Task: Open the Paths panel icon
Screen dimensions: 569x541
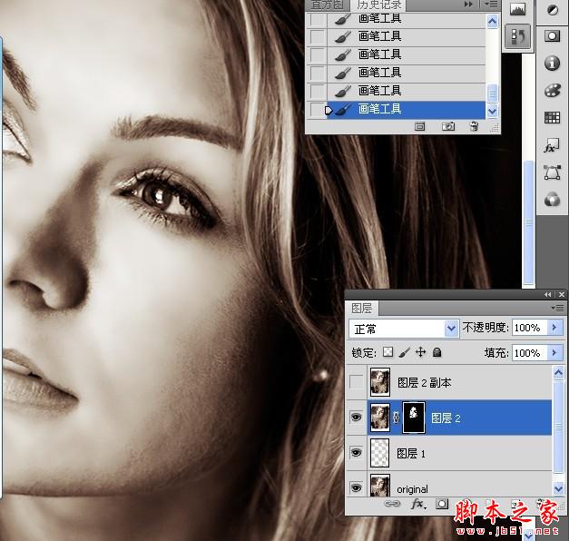Action: pyautogui.click(x=553, y=172)
